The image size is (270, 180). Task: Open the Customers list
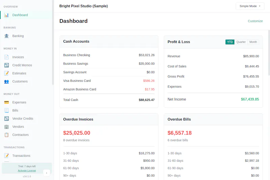pyautogui.click(x=26, y=81)
